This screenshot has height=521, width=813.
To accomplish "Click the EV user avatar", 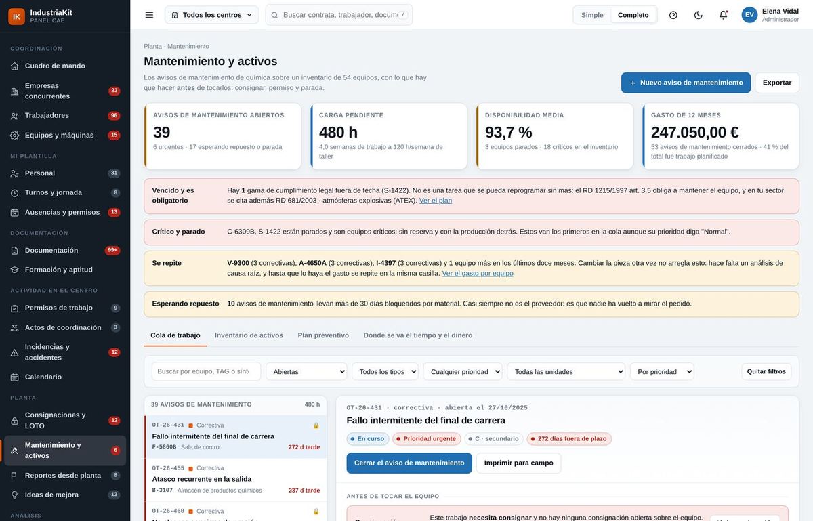I will tap(749, 15).
